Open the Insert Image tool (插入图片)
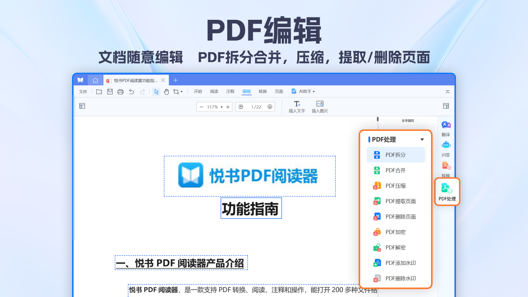 click(319, 106)
